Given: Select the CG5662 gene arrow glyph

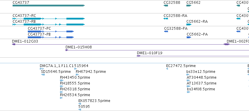Looking at the screenshot, I should 189,6.
